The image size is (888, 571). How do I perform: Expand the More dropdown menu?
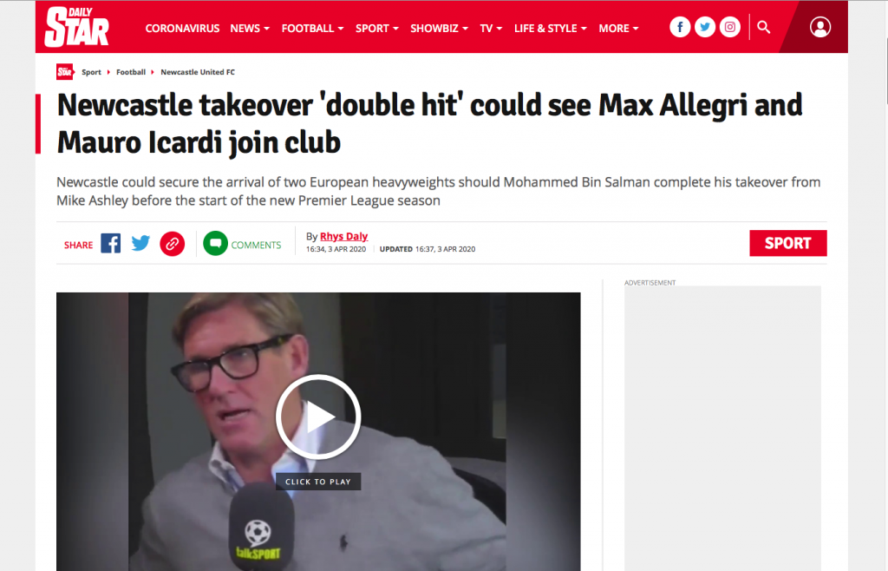point(618,29)
